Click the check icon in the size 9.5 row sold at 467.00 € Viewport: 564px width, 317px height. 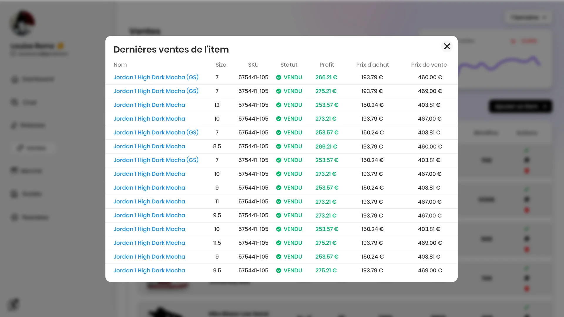pyautogui.click(x=279, y=215)
